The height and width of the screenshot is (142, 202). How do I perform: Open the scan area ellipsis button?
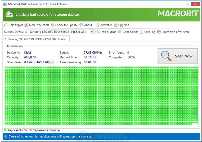(x=51, y=62)
